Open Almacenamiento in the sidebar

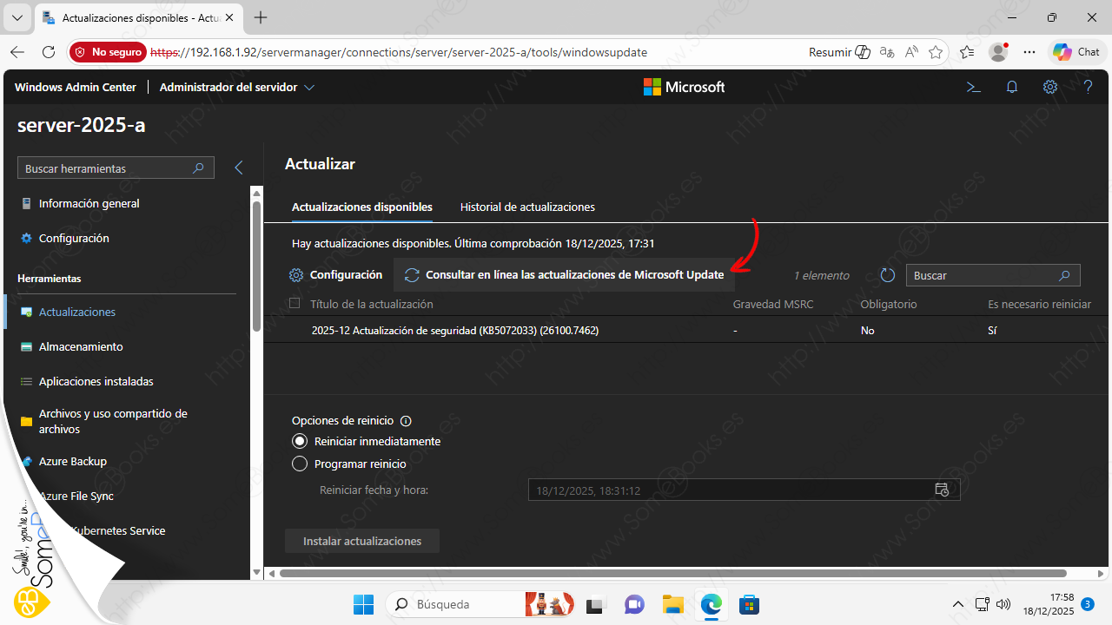click(81, 346)
